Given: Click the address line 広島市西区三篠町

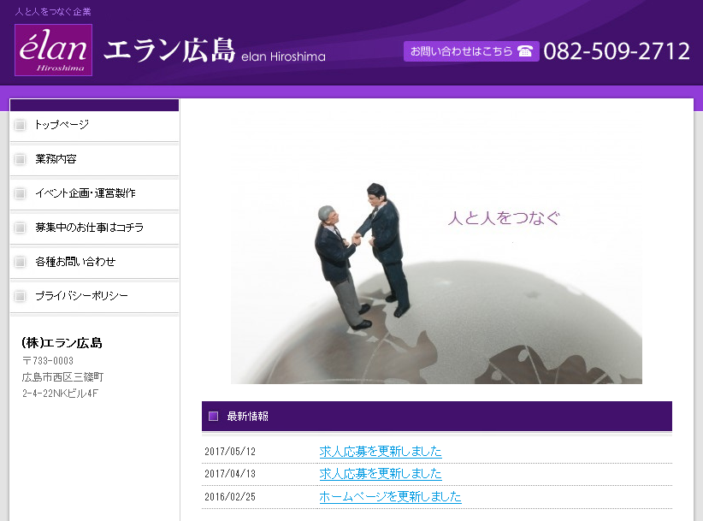Looking at the screenshot, I should click(62, 377).
